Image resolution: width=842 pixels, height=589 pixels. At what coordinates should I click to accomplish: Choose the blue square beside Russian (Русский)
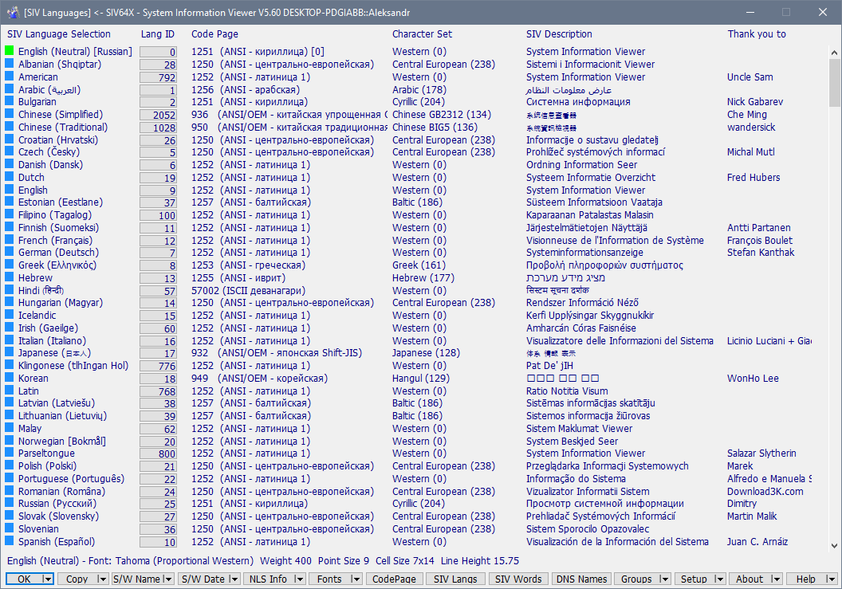tap(9, 503)
